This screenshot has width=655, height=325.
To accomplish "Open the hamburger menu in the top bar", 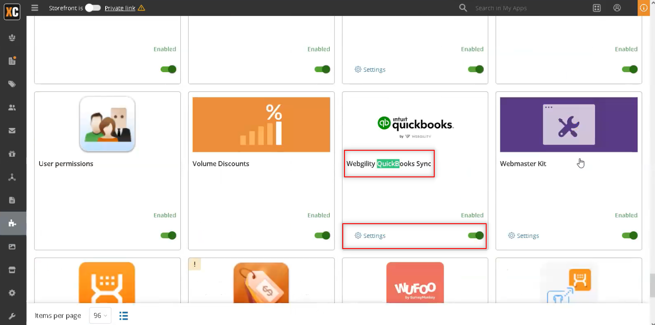I will click(x=35, y=8).
